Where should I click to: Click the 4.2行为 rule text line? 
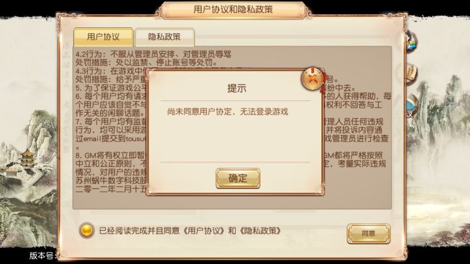[153, 54]
